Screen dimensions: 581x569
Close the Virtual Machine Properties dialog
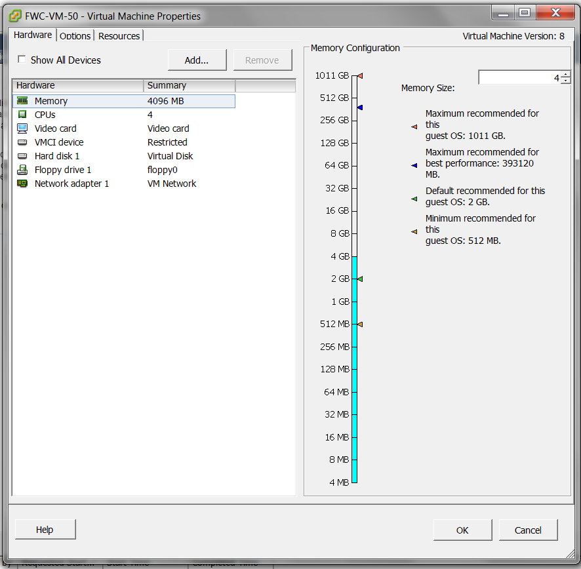[555, 13]
